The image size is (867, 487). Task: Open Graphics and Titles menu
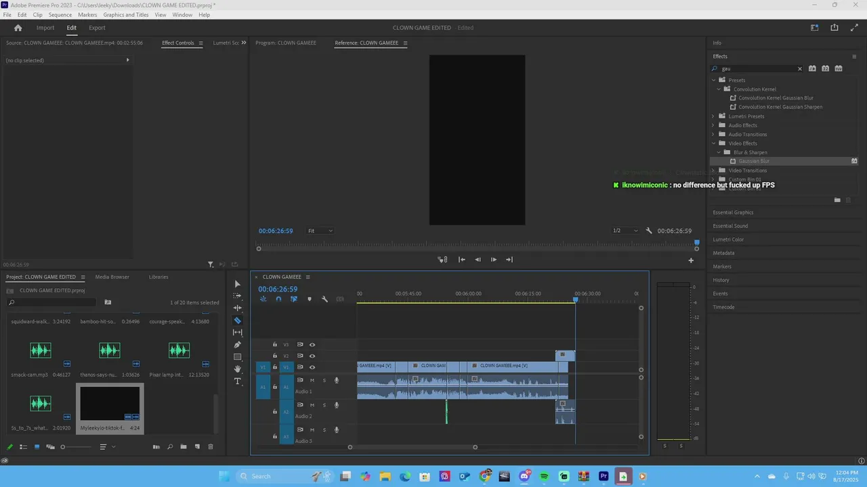tap(126, 15)
